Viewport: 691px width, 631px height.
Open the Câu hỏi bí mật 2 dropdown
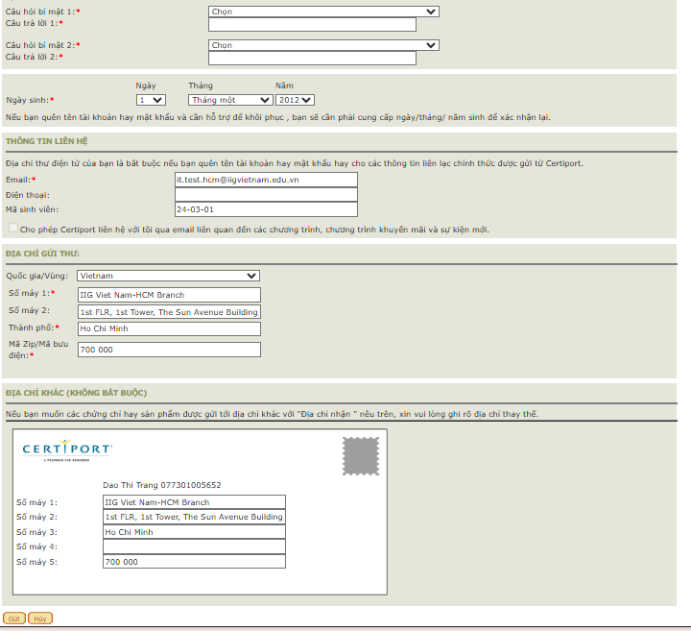pyautogui.click(x=323, y=45)
